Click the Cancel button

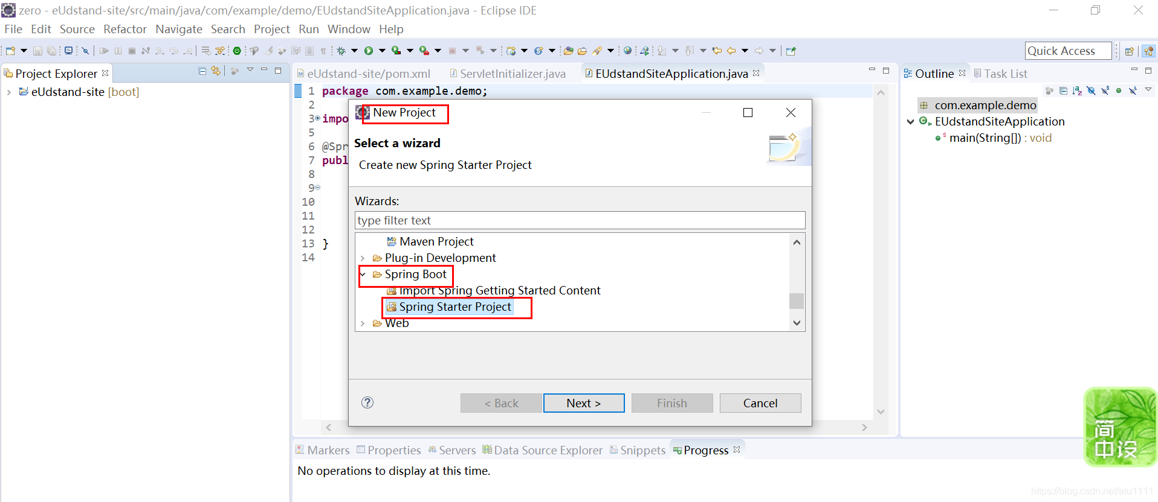(x=760, y=403)
